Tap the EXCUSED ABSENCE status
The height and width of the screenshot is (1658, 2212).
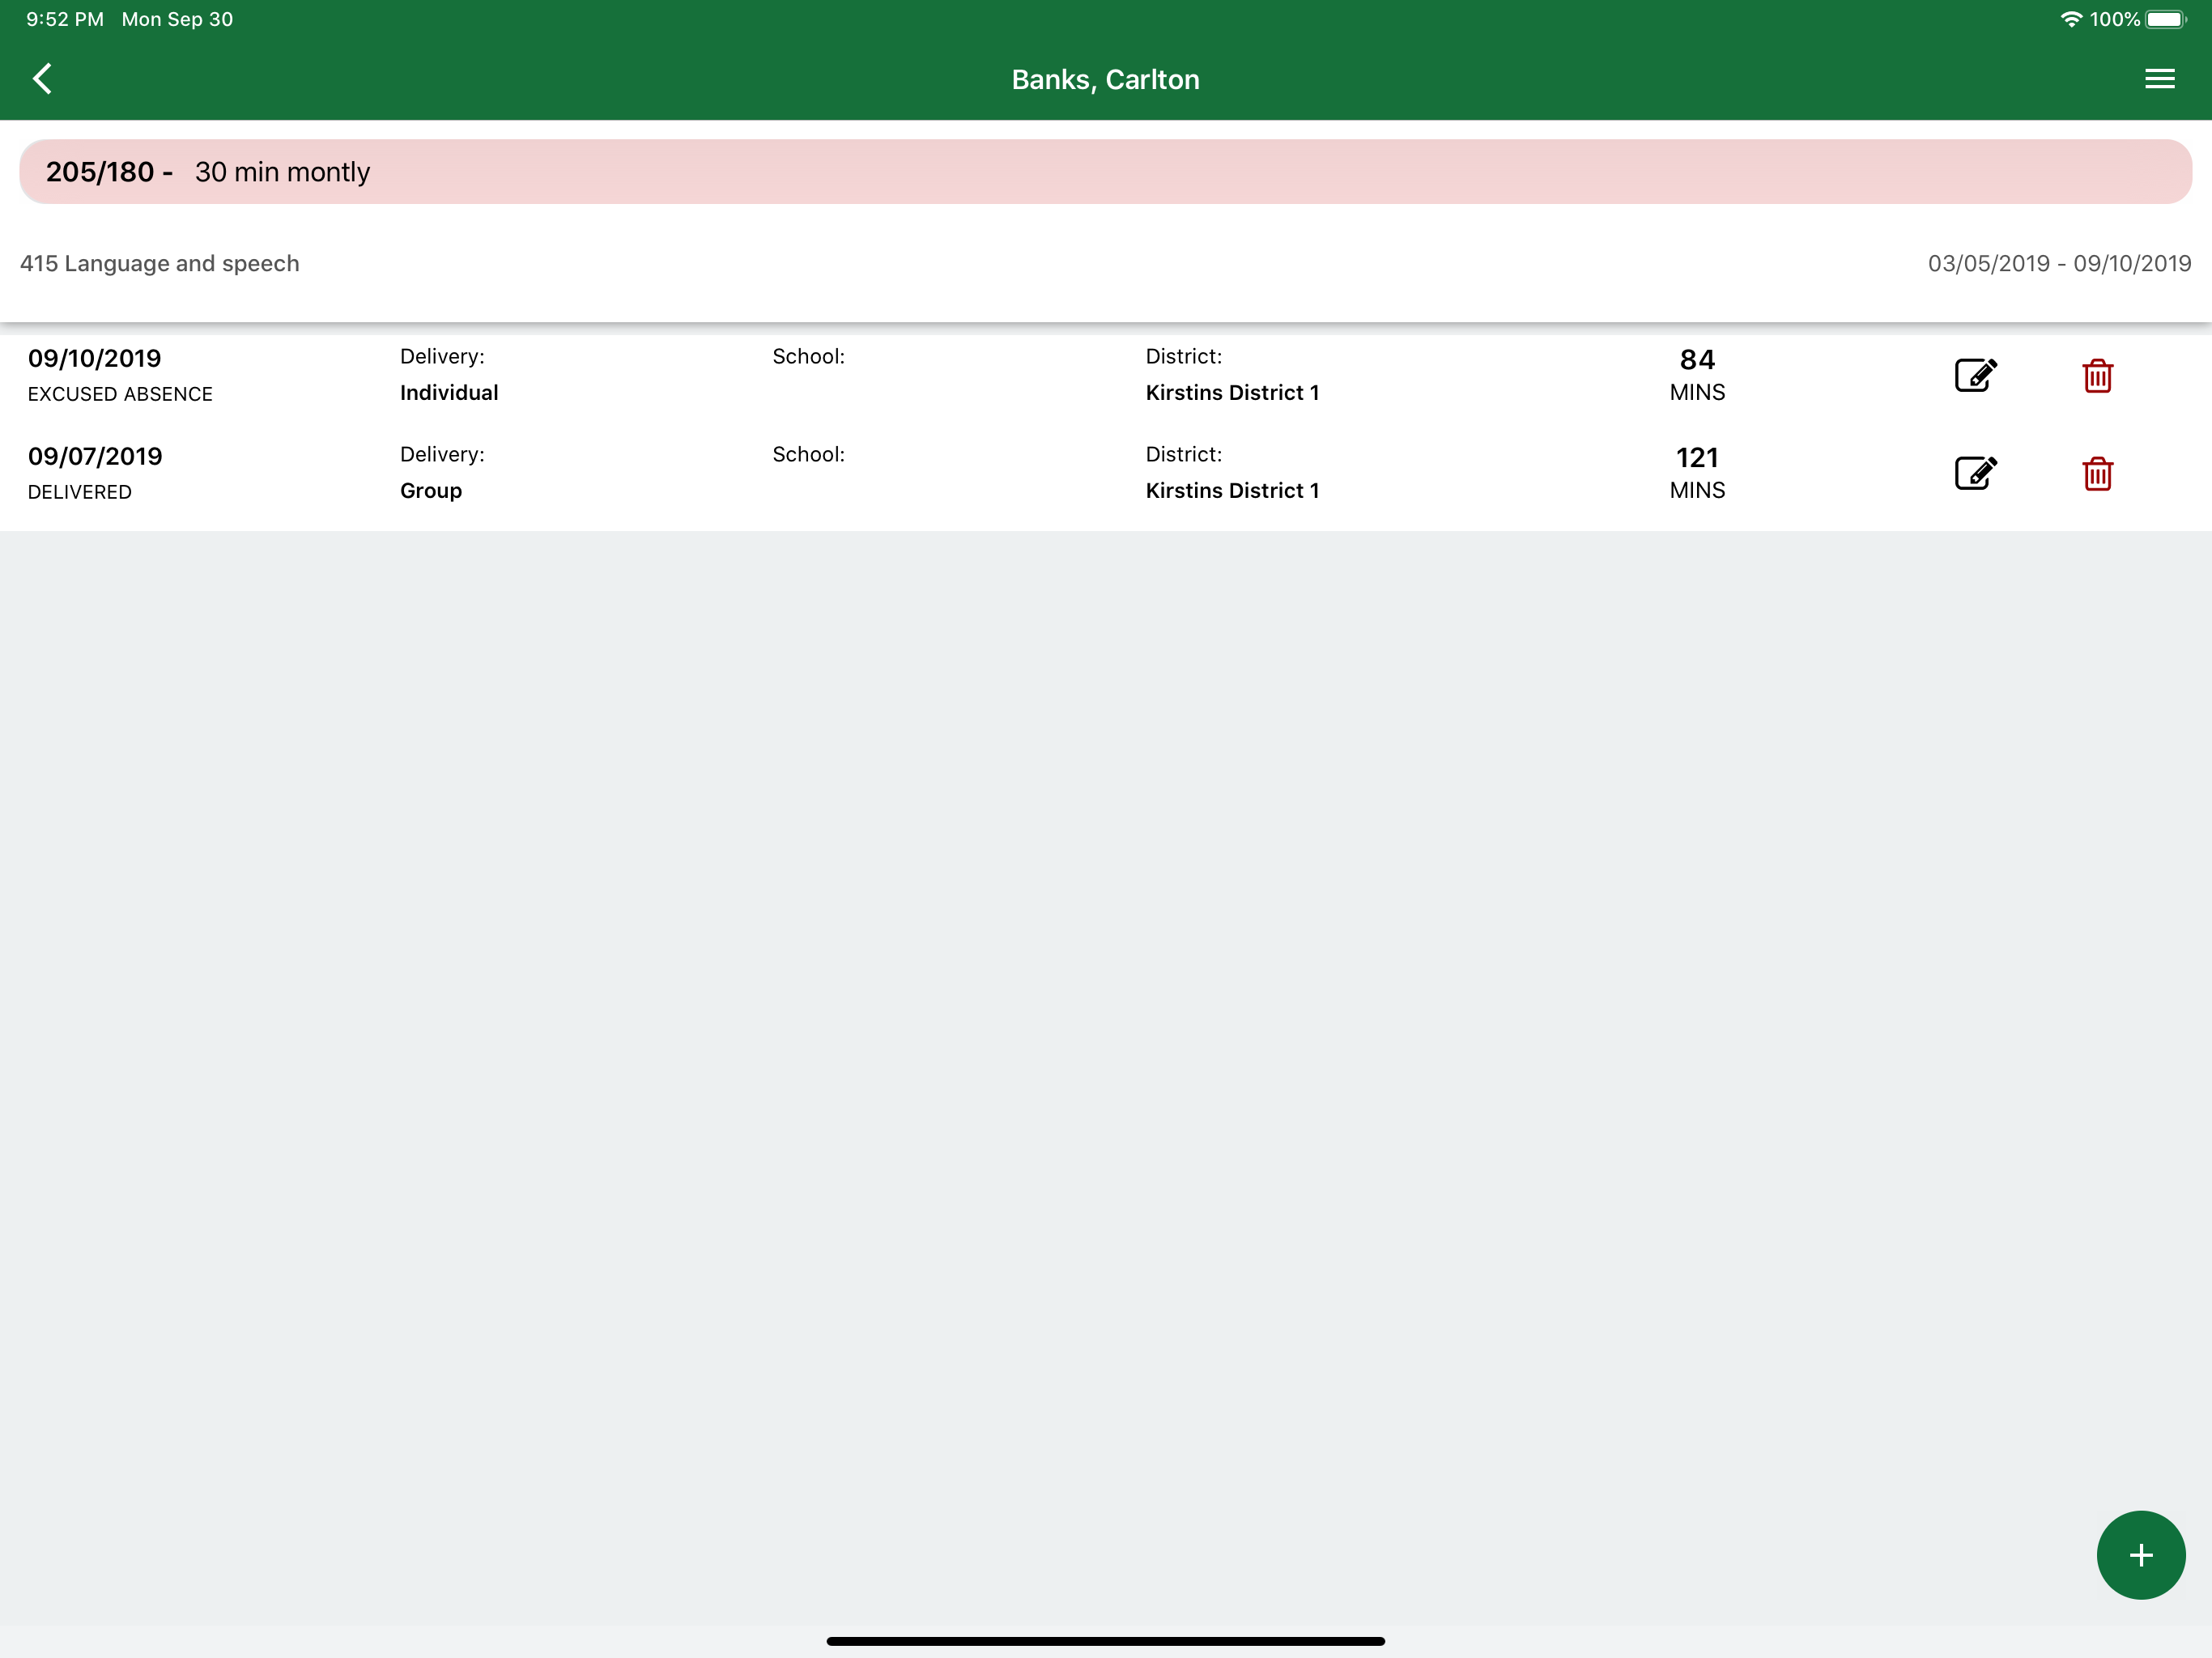tap(120, 394)
